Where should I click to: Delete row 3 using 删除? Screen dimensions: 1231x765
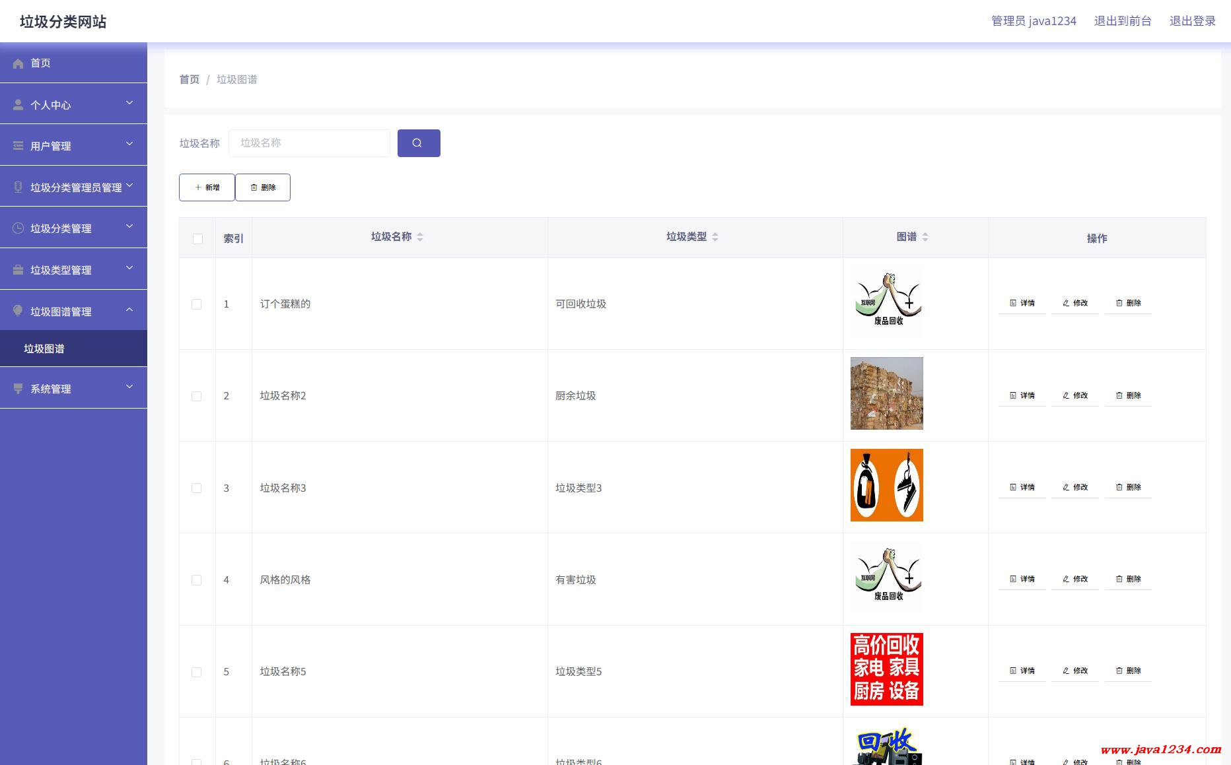[x=1128, y=487]
